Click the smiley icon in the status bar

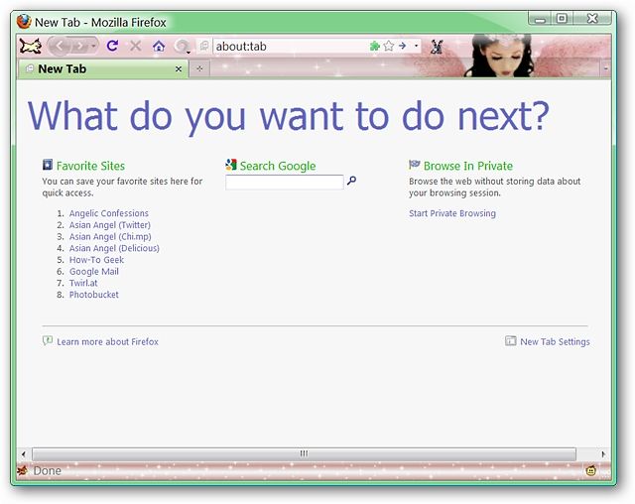[x=591, y=471]
